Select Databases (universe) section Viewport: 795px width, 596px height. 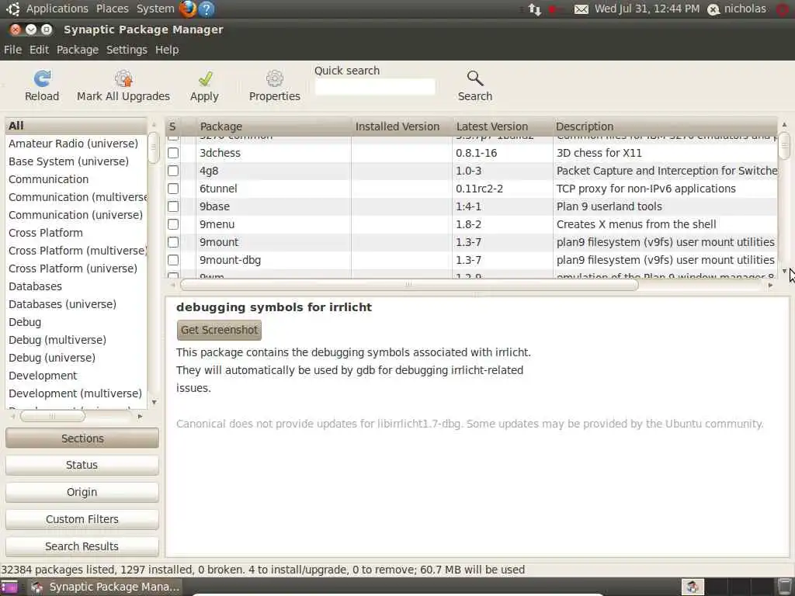(x=76, y=304)
